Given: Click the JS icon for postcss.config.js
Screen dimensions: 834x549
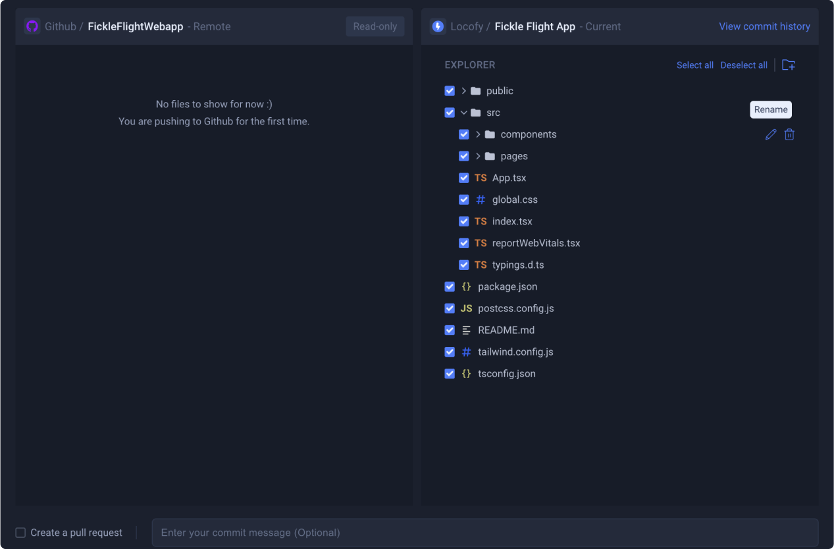Looking at the screenshot, I should [466, 308].
